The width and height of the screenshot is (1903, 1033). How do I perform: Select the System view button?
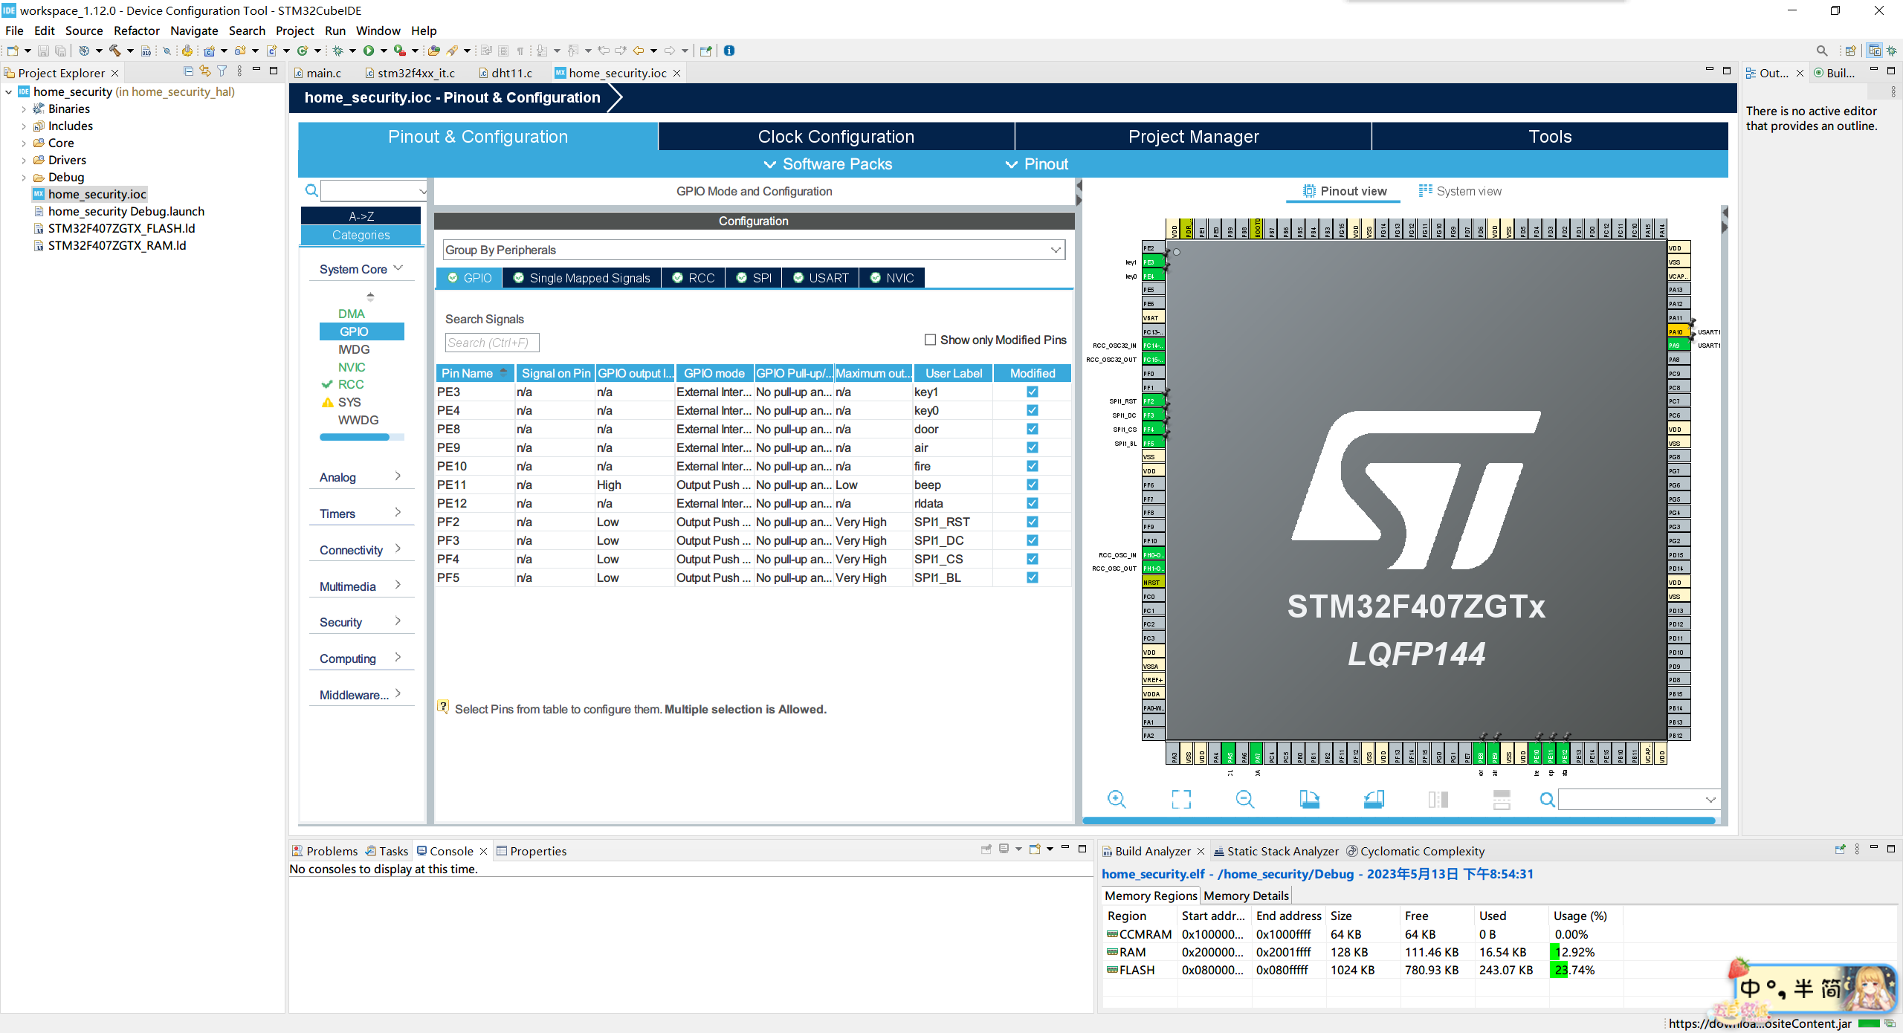1460,191
